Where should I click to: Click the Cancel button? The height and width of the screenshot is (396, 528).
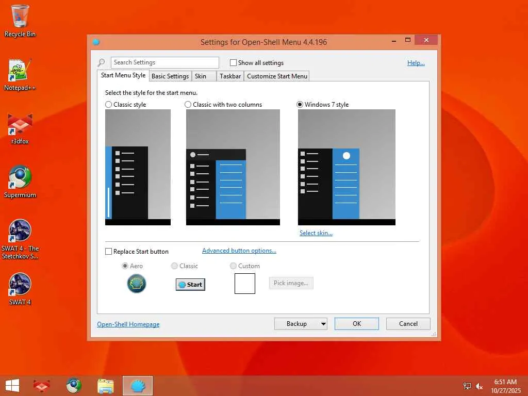408,324
